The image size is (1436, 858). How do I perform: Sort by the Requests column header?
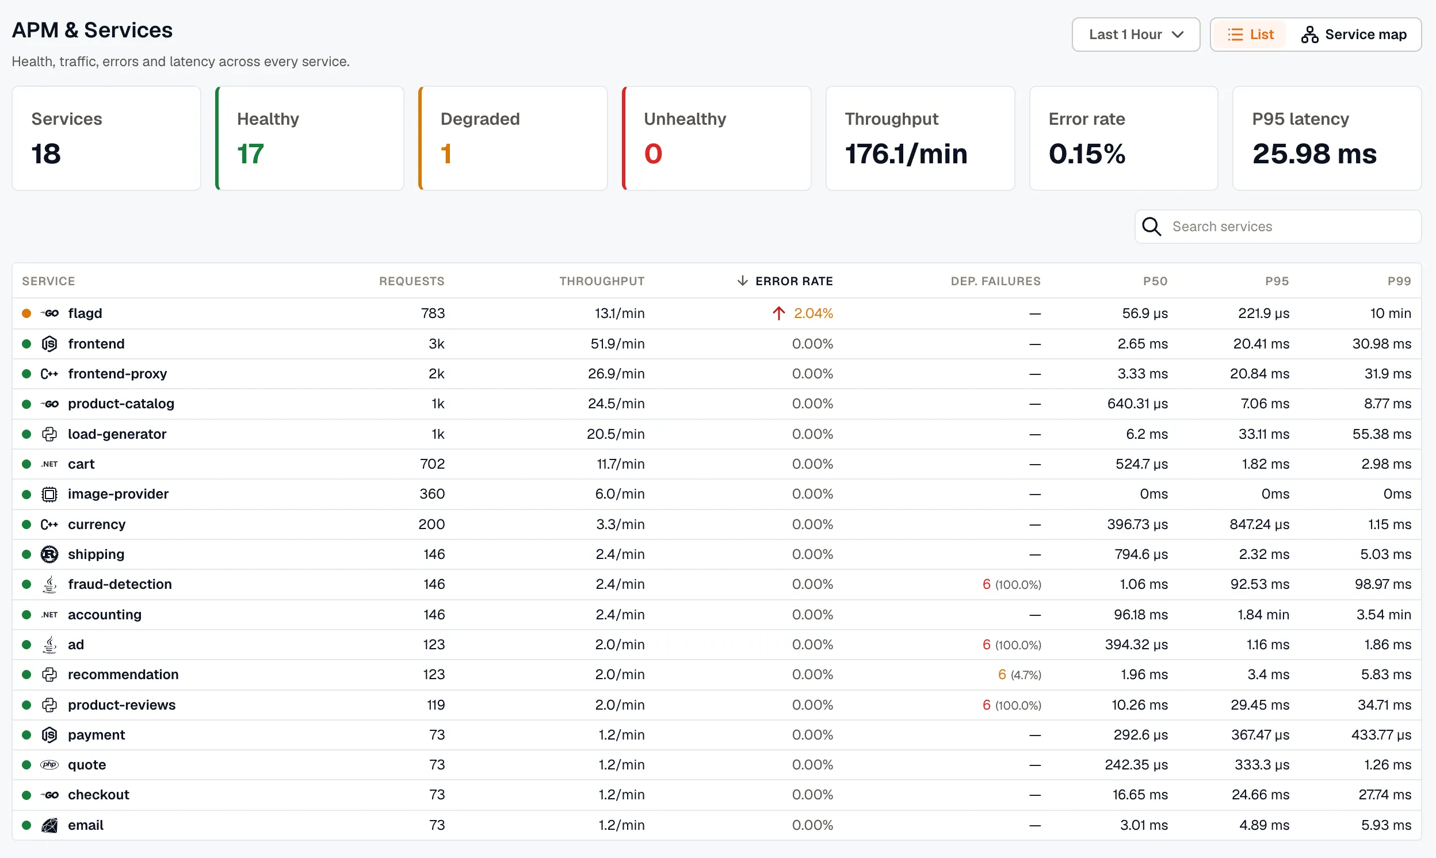click(412, 281)
